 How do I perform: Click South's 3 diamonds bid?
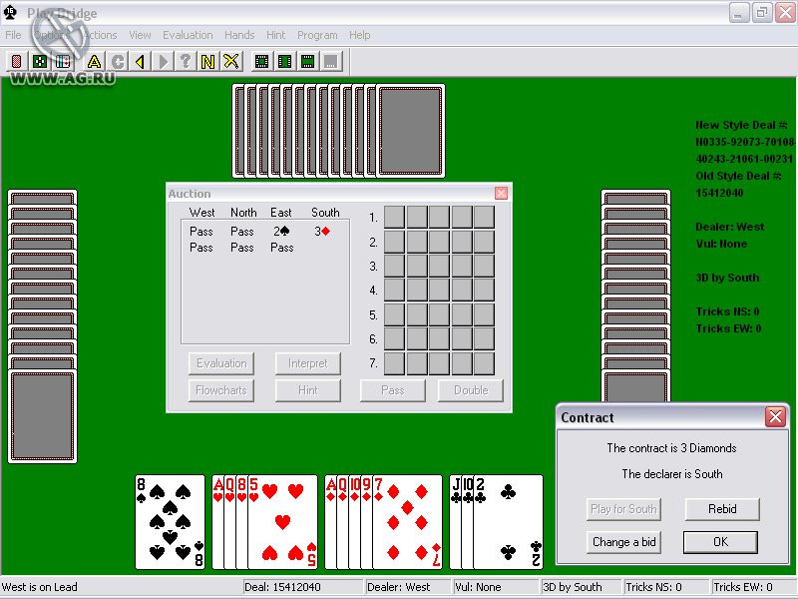click(x=322, y=232)
